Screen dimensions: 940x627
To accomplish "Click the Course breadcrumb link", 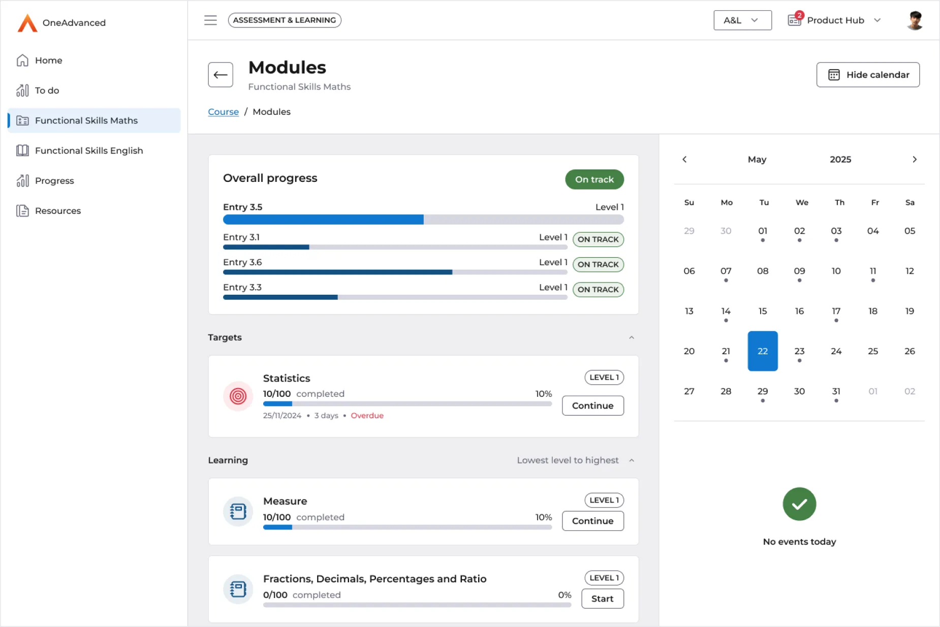I will click(x=223, y=112).
